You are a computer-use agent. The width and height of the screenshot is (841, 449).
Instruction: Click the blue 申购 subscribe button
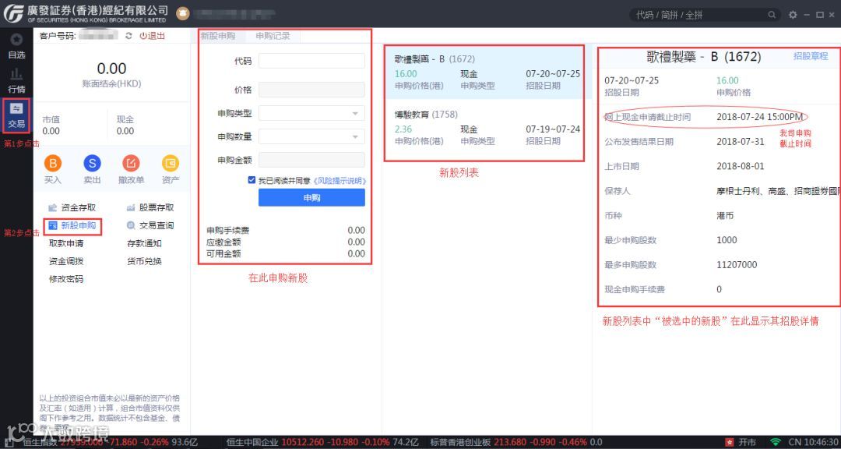pos(311,198)
